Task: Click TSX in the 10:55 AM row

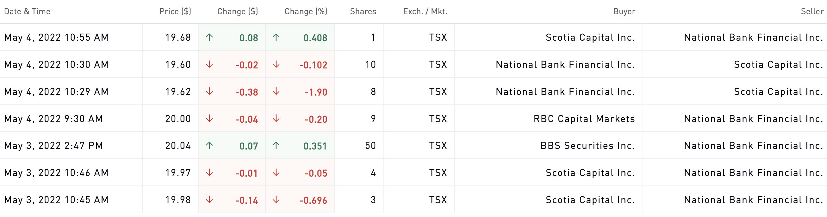Action: (438, 38)
